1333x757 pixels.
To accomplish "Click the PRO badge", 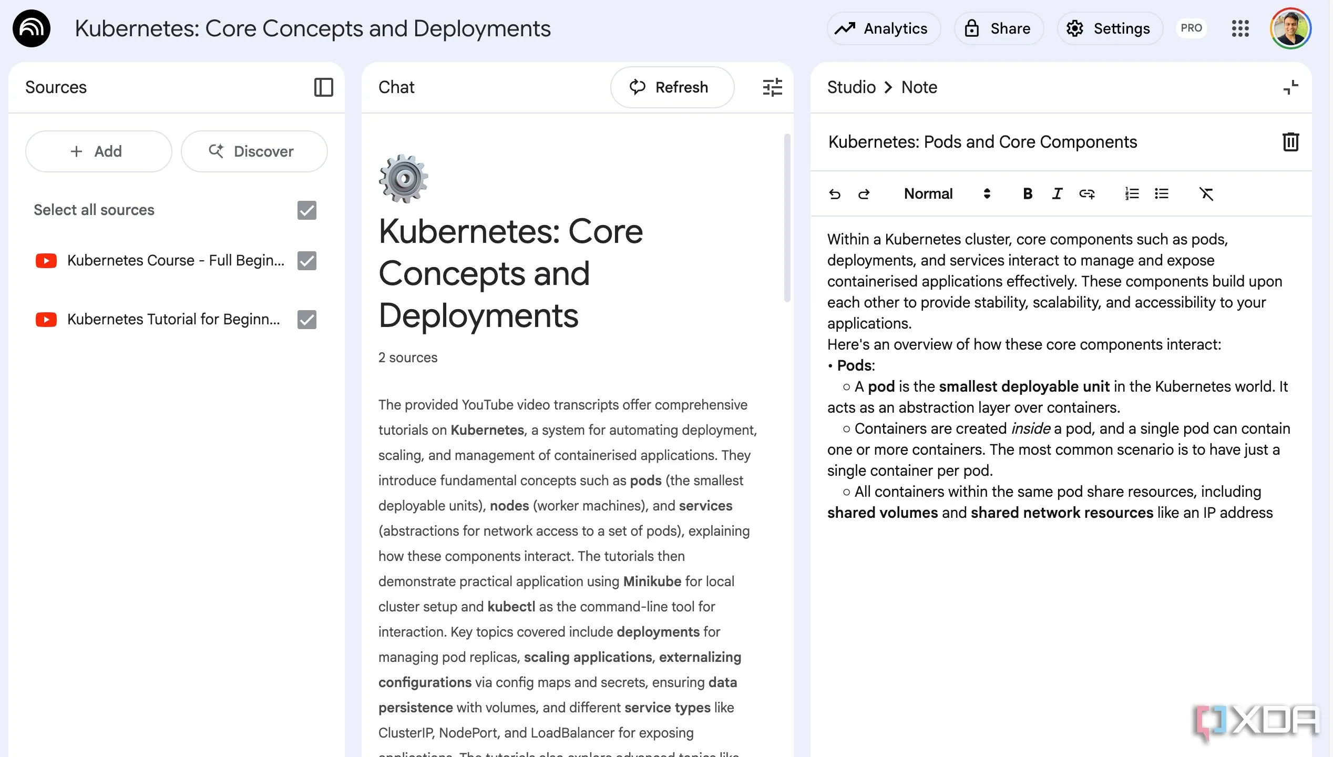I will [1191, 28].
